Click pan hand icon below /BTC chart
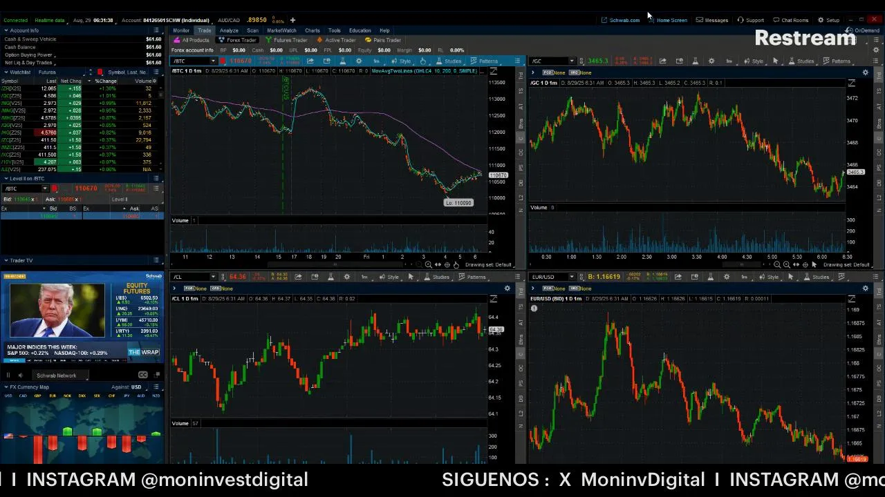 (456, 265)
